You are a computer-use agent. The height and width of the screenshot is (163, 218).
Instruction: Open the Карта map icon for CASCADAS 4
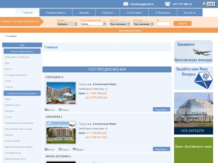pos(60,149)
